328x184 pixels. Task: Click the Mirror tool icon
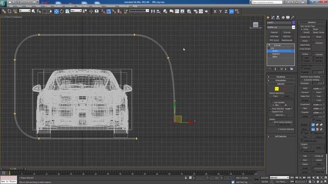pyautogui.click(x=153, y=11)
